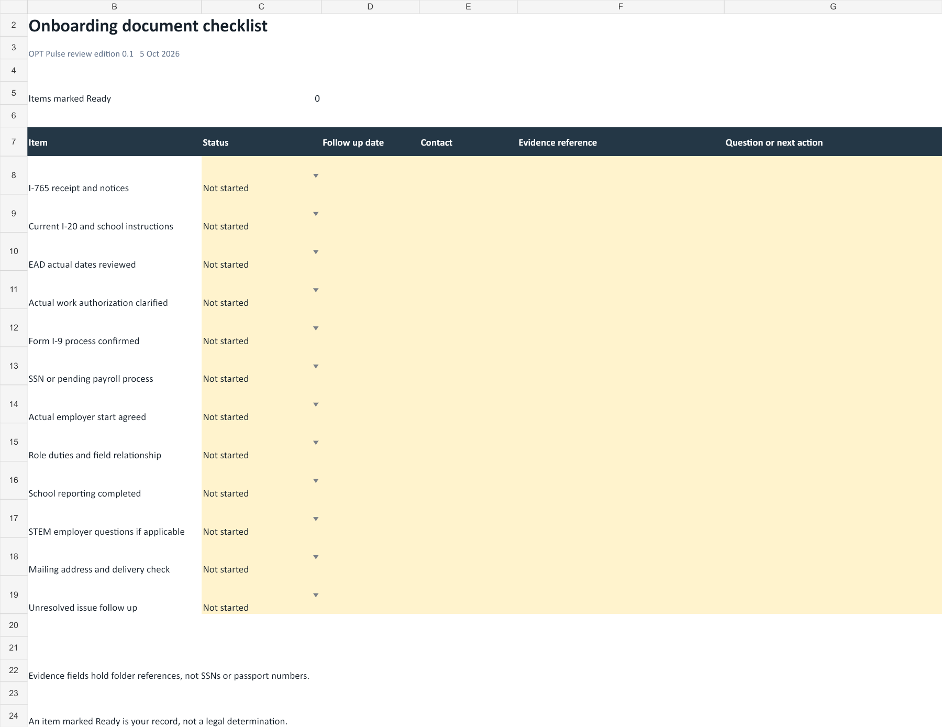The image size is (942, 727).
Task: Click the Item column header cell
Action: 114,142
